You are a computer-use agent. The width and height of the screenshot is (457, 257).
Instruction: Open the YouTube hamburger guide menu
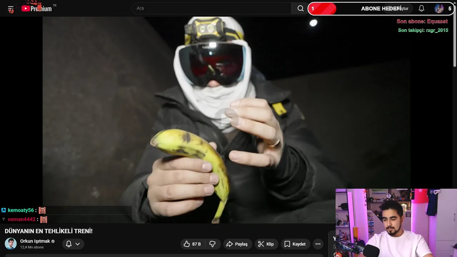click(10, 9)
